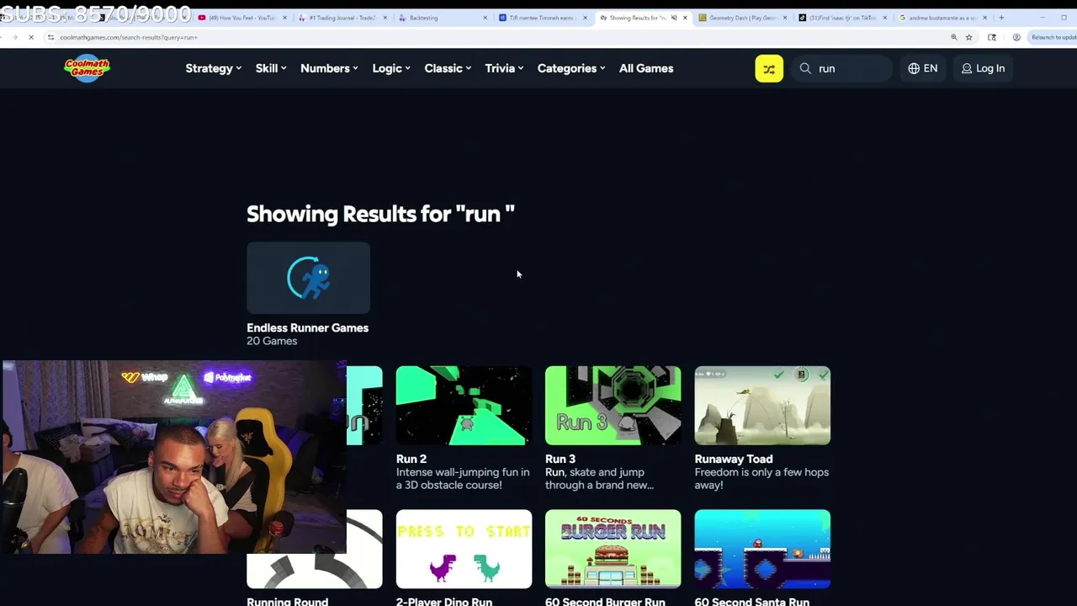Click the Run 2 game thumbnail

pos(464,405)
